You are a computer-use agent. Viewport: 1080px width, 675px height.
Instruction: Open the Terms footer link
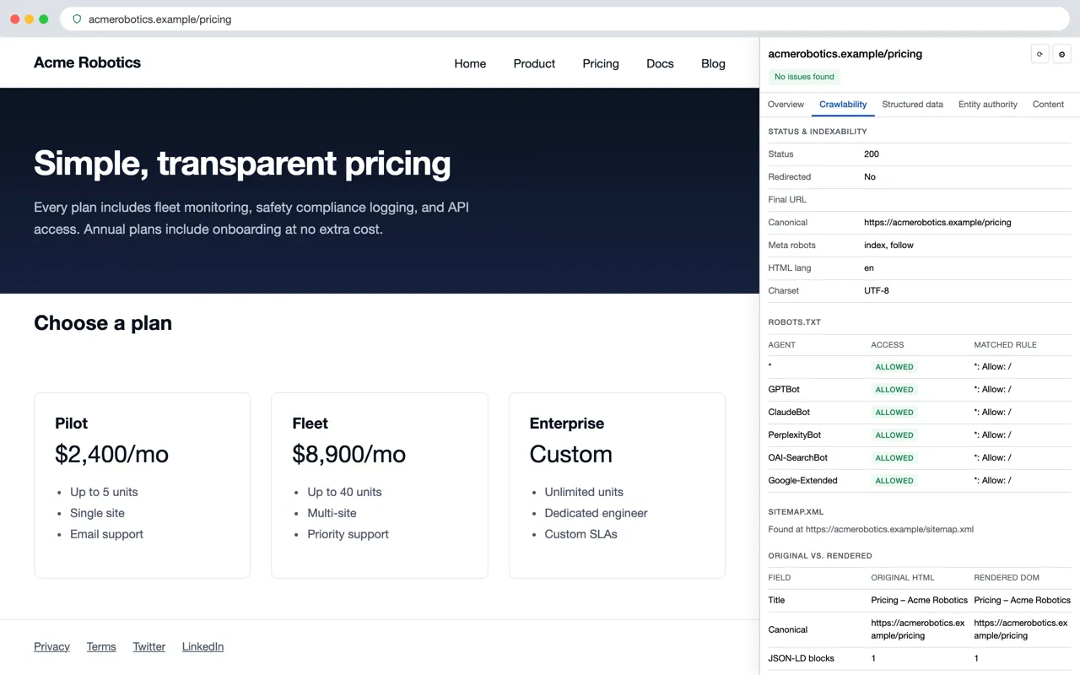click(x=101, y=646)
